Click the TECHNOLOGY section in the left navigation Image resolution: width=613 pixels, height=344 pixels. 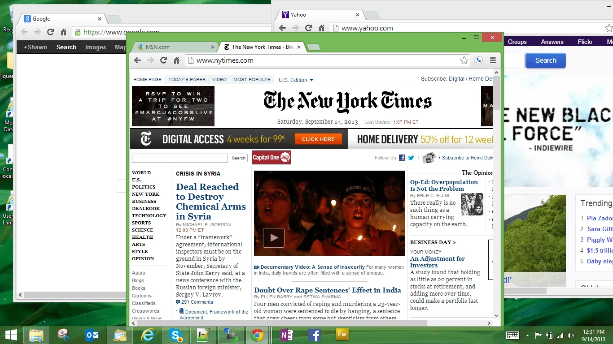tap(149, 215)
